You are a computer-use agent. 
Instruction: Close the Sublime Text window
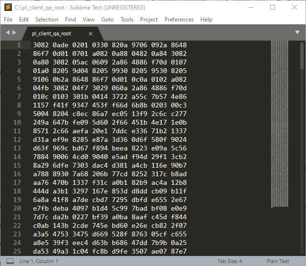point(295,8)
